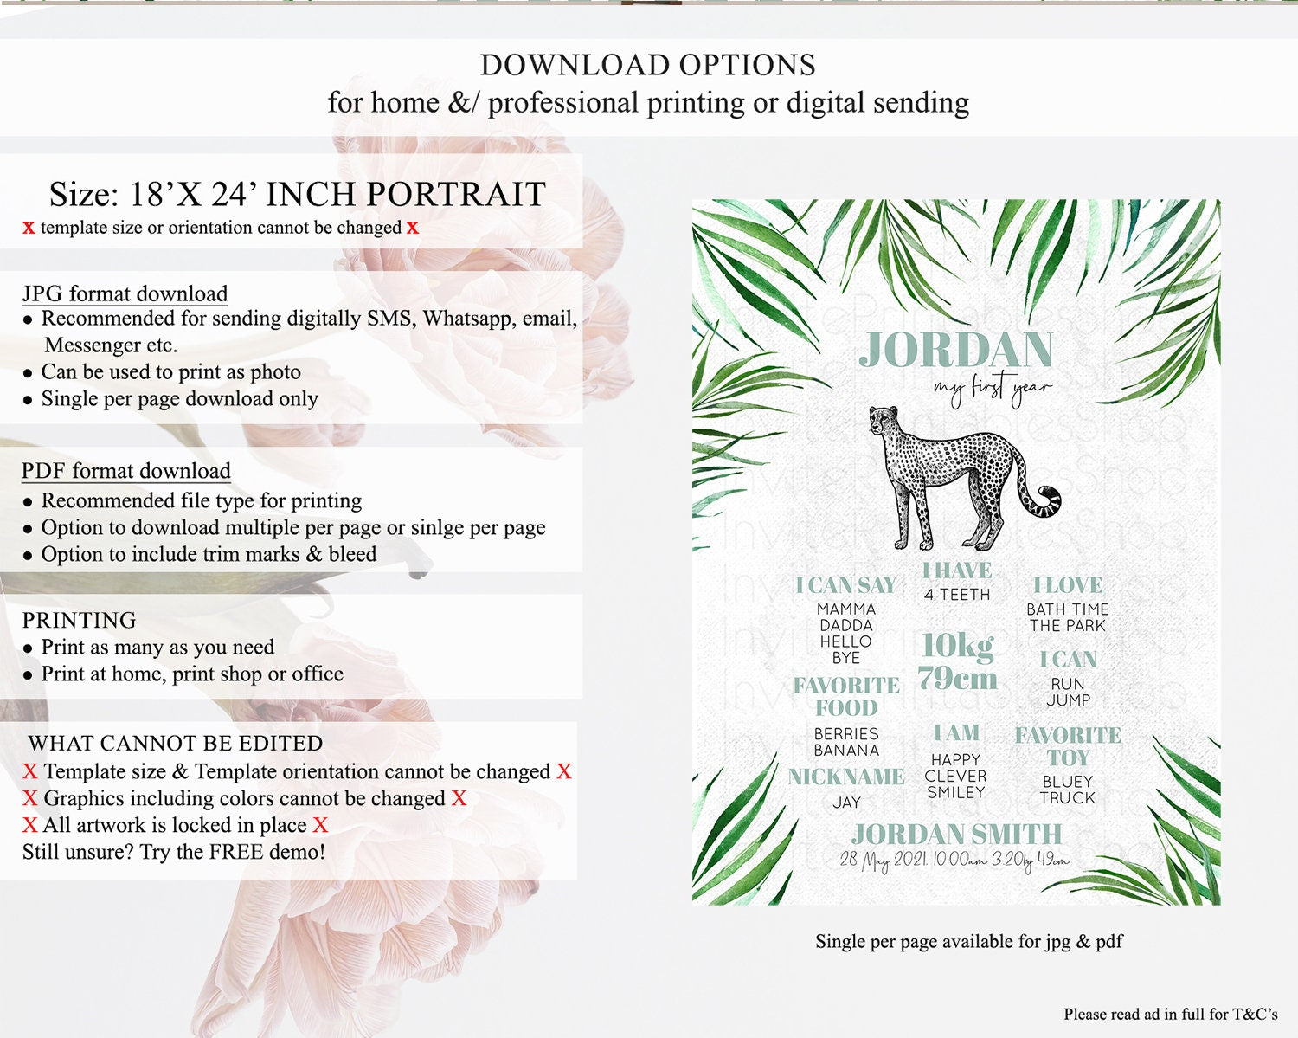Screen dimensions: 1298x1038
Task: Click red X before "Graphics including colors"
Action: [x=30, y=798]
